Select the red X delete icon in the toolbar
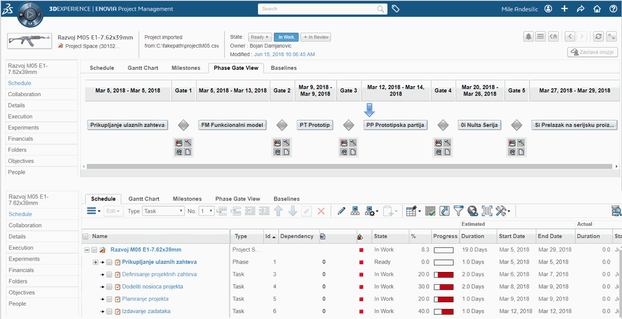This screenshot has width=622, height=319. 321,211
